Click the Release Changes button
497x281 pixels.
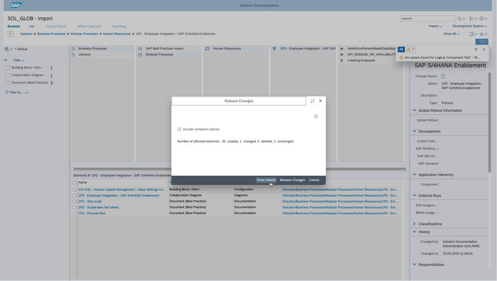point(292,180)
